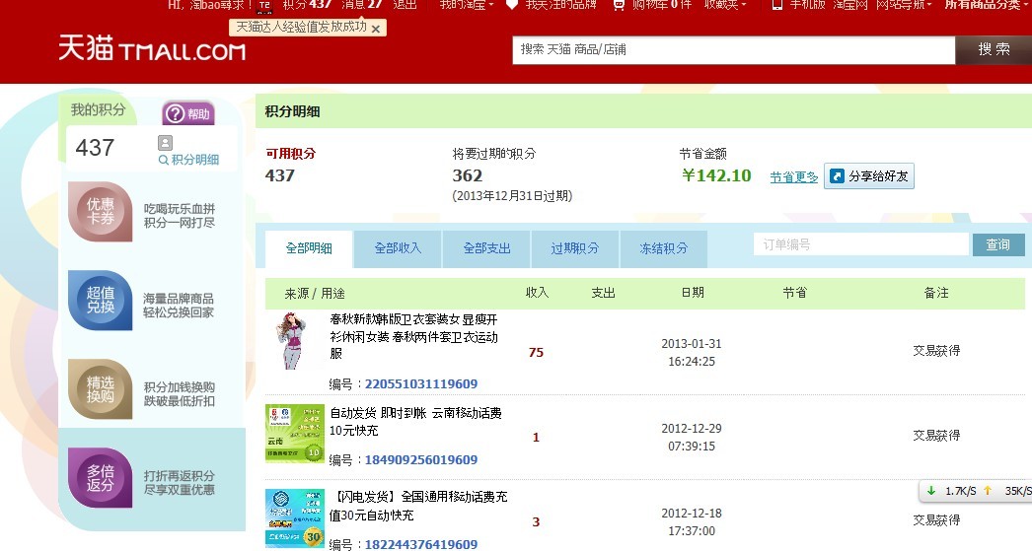Viewport: 1032px width, 551px height.
Task: Click the 2012-12-29 date cell
Action: tap(691, 438)
